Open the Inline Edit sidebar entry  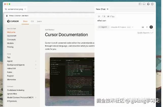[11, 69]
